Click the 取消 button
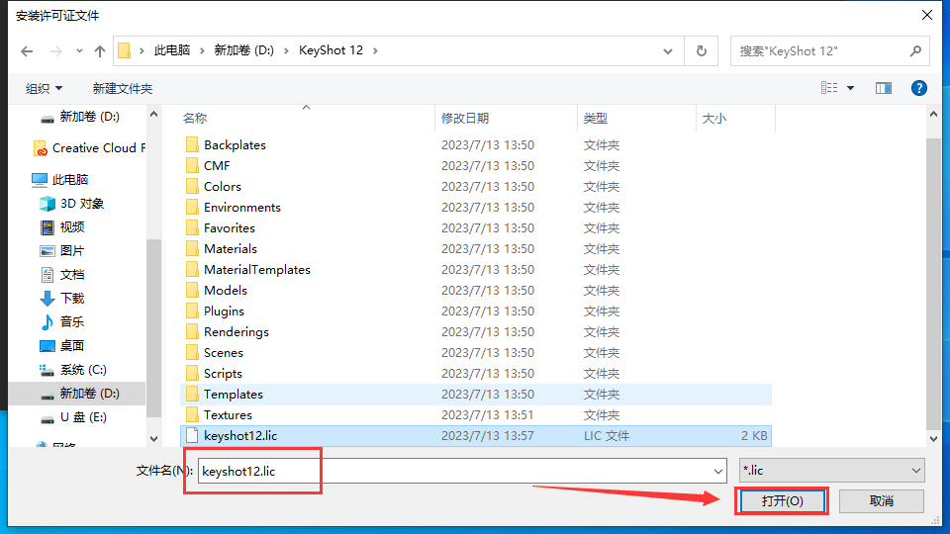Image resolution: width=950 pixels, height=534 pixels. coord(882,501)
